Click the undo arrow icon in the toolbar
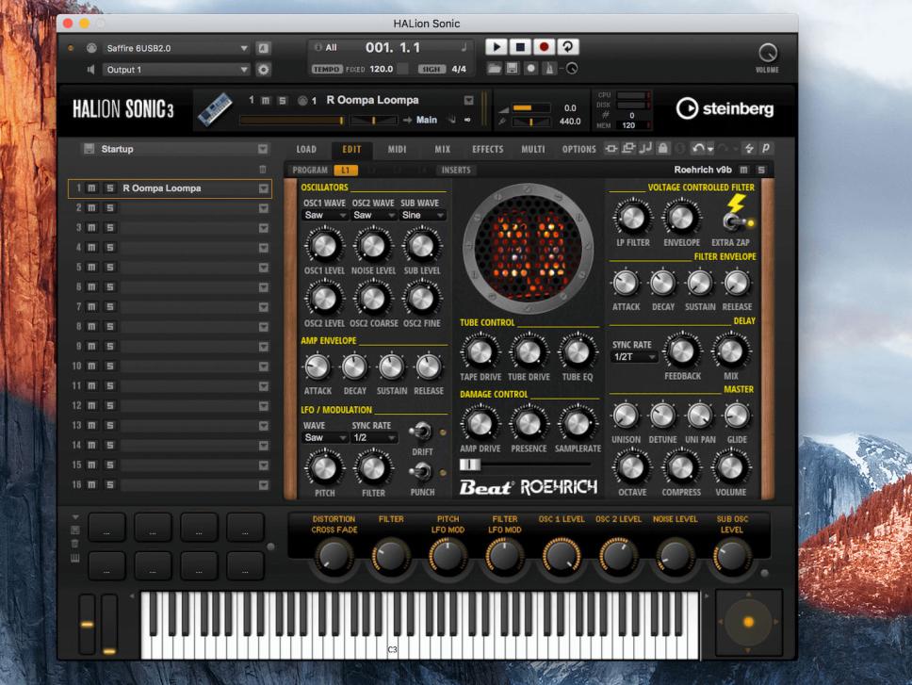This screenshot has height=685, width=912. (697, 150)
